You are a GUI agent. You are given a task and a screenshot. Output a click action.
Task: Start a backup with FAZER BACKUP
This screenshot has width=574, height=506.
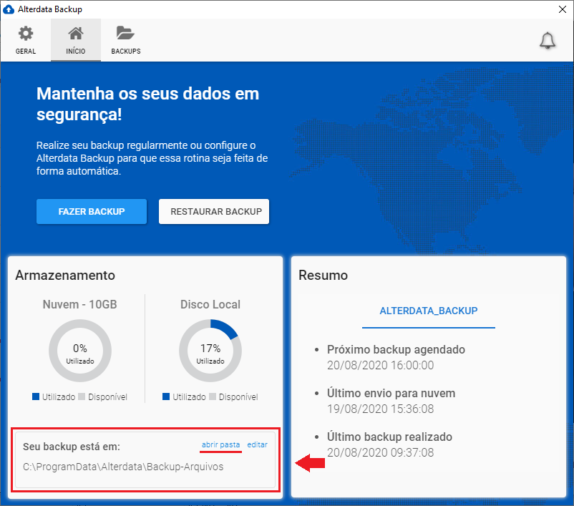tap(92, 211)
